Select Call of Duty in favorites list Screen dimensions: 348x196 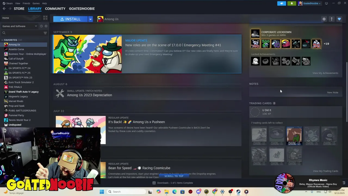(x=16, y=59)
